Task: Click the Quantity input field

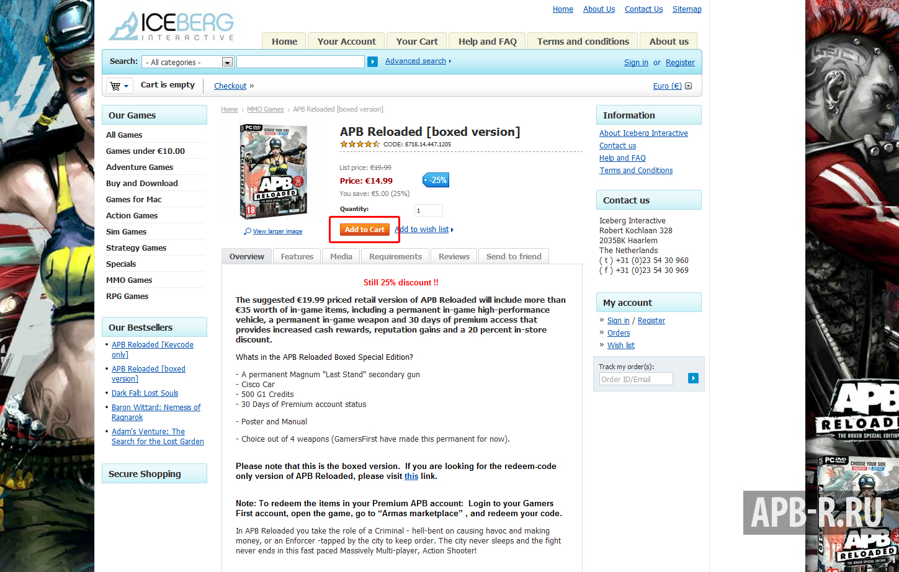Action: (x=429, y=210)
